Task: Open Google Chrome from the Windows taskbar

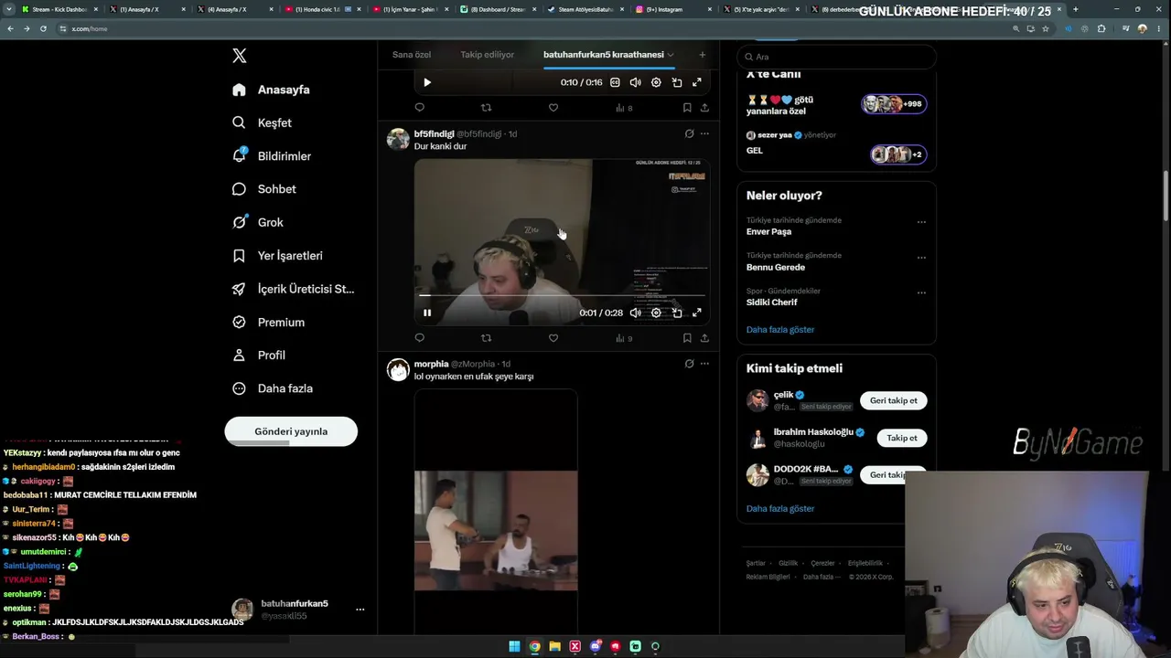Action: [x=534, y=646]
